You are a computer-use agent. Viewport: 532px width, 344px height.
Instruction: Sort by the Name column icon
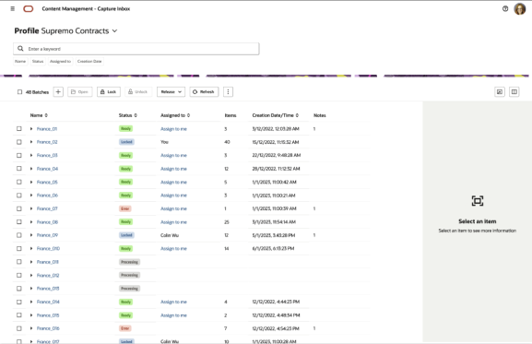point(46,115)
